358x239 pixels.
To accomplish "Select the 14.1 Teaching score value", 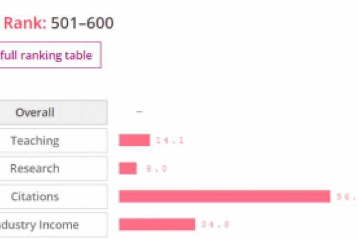I will pos(169,141).
